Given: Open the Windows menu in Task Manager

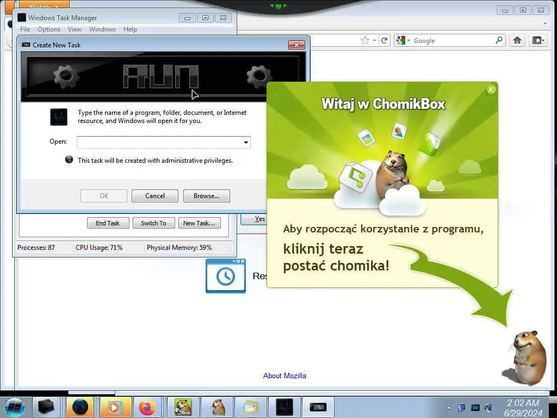Looking at the screenshot, I should (x=102, y=29).
